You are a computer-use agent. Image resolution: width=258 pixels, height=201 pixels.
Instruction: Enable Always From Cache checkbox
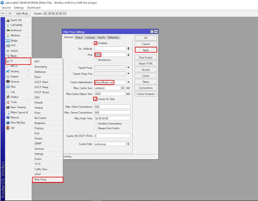[96, 128]
